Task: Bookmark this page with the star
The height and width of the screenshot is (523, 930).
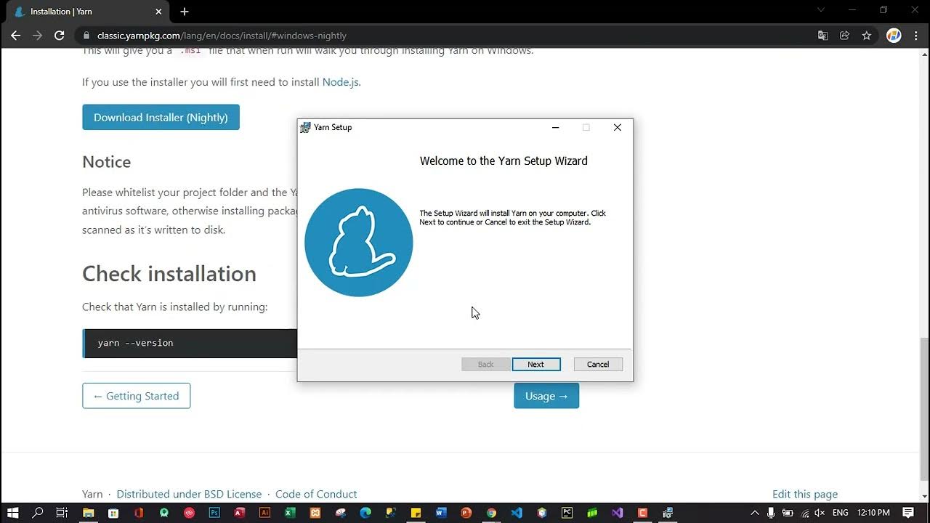Action: (x=866, y=36)
